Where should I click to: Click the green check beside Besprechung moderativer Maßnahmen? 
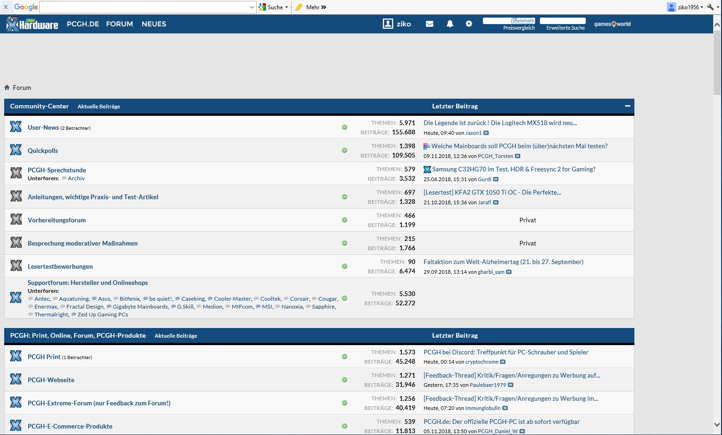tap(344, 243)
